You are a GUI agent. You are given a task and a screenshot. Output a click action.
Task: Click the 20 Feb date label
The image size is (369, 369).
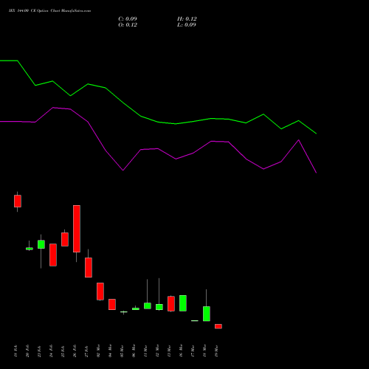[x=27, y=351]
